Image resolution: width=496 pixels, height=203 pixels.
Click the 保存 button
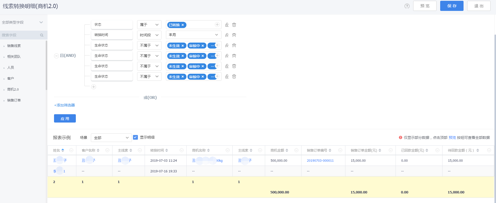[x=452, y=6]
